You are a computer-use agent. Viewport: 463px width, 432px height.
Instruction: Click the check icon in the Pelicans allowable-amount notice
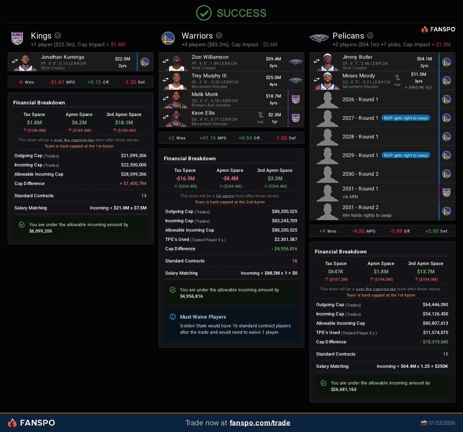(324, 383)
